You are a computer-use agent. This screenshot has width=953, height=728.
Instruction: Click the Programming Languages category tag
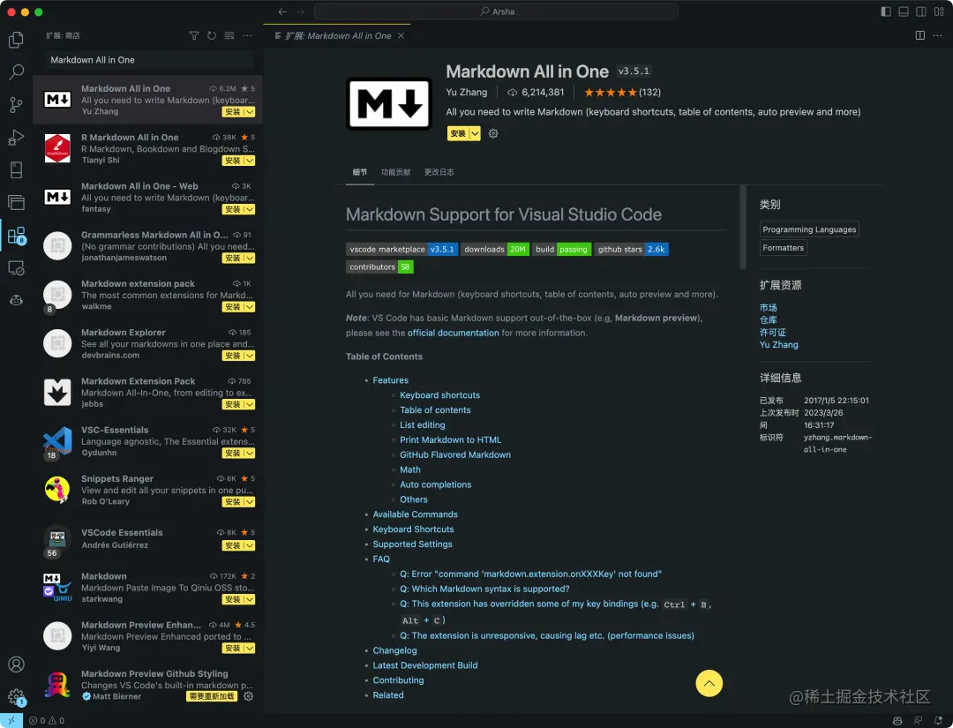click(x=809, y=229)
